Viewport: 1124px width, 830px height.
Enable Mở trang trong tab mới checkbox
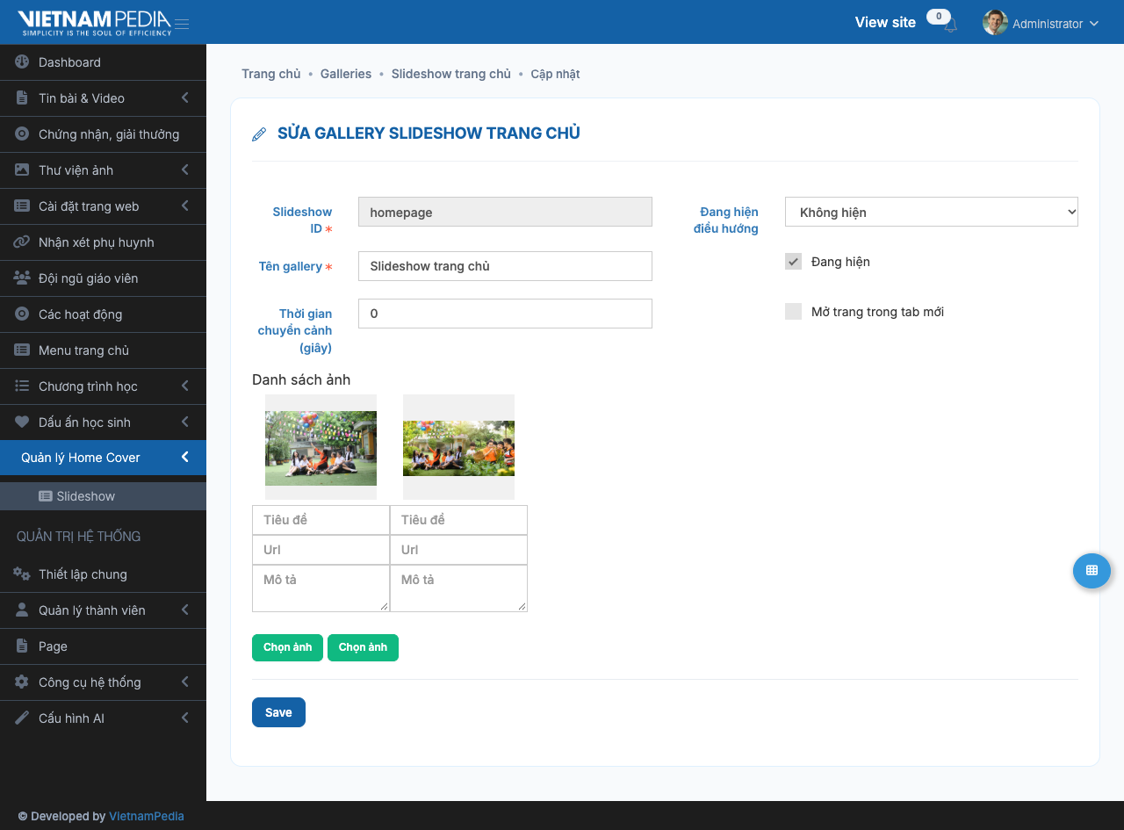coord(794,312)
